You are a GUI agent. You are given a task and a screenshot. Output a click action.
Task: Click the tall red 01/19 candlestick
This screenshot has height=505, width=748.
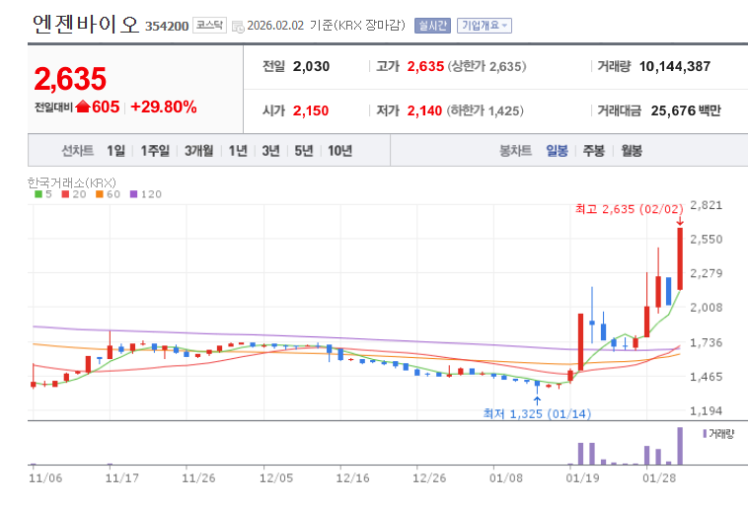coord(580,342)
